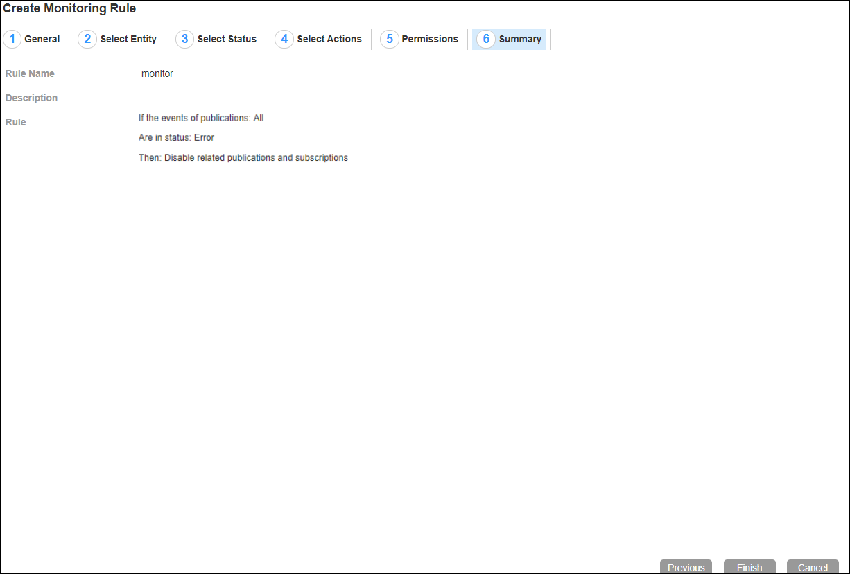Click the "Then: Disable related publications" line
The width and height of the screenshot is (850, 574).
point(243,158)
